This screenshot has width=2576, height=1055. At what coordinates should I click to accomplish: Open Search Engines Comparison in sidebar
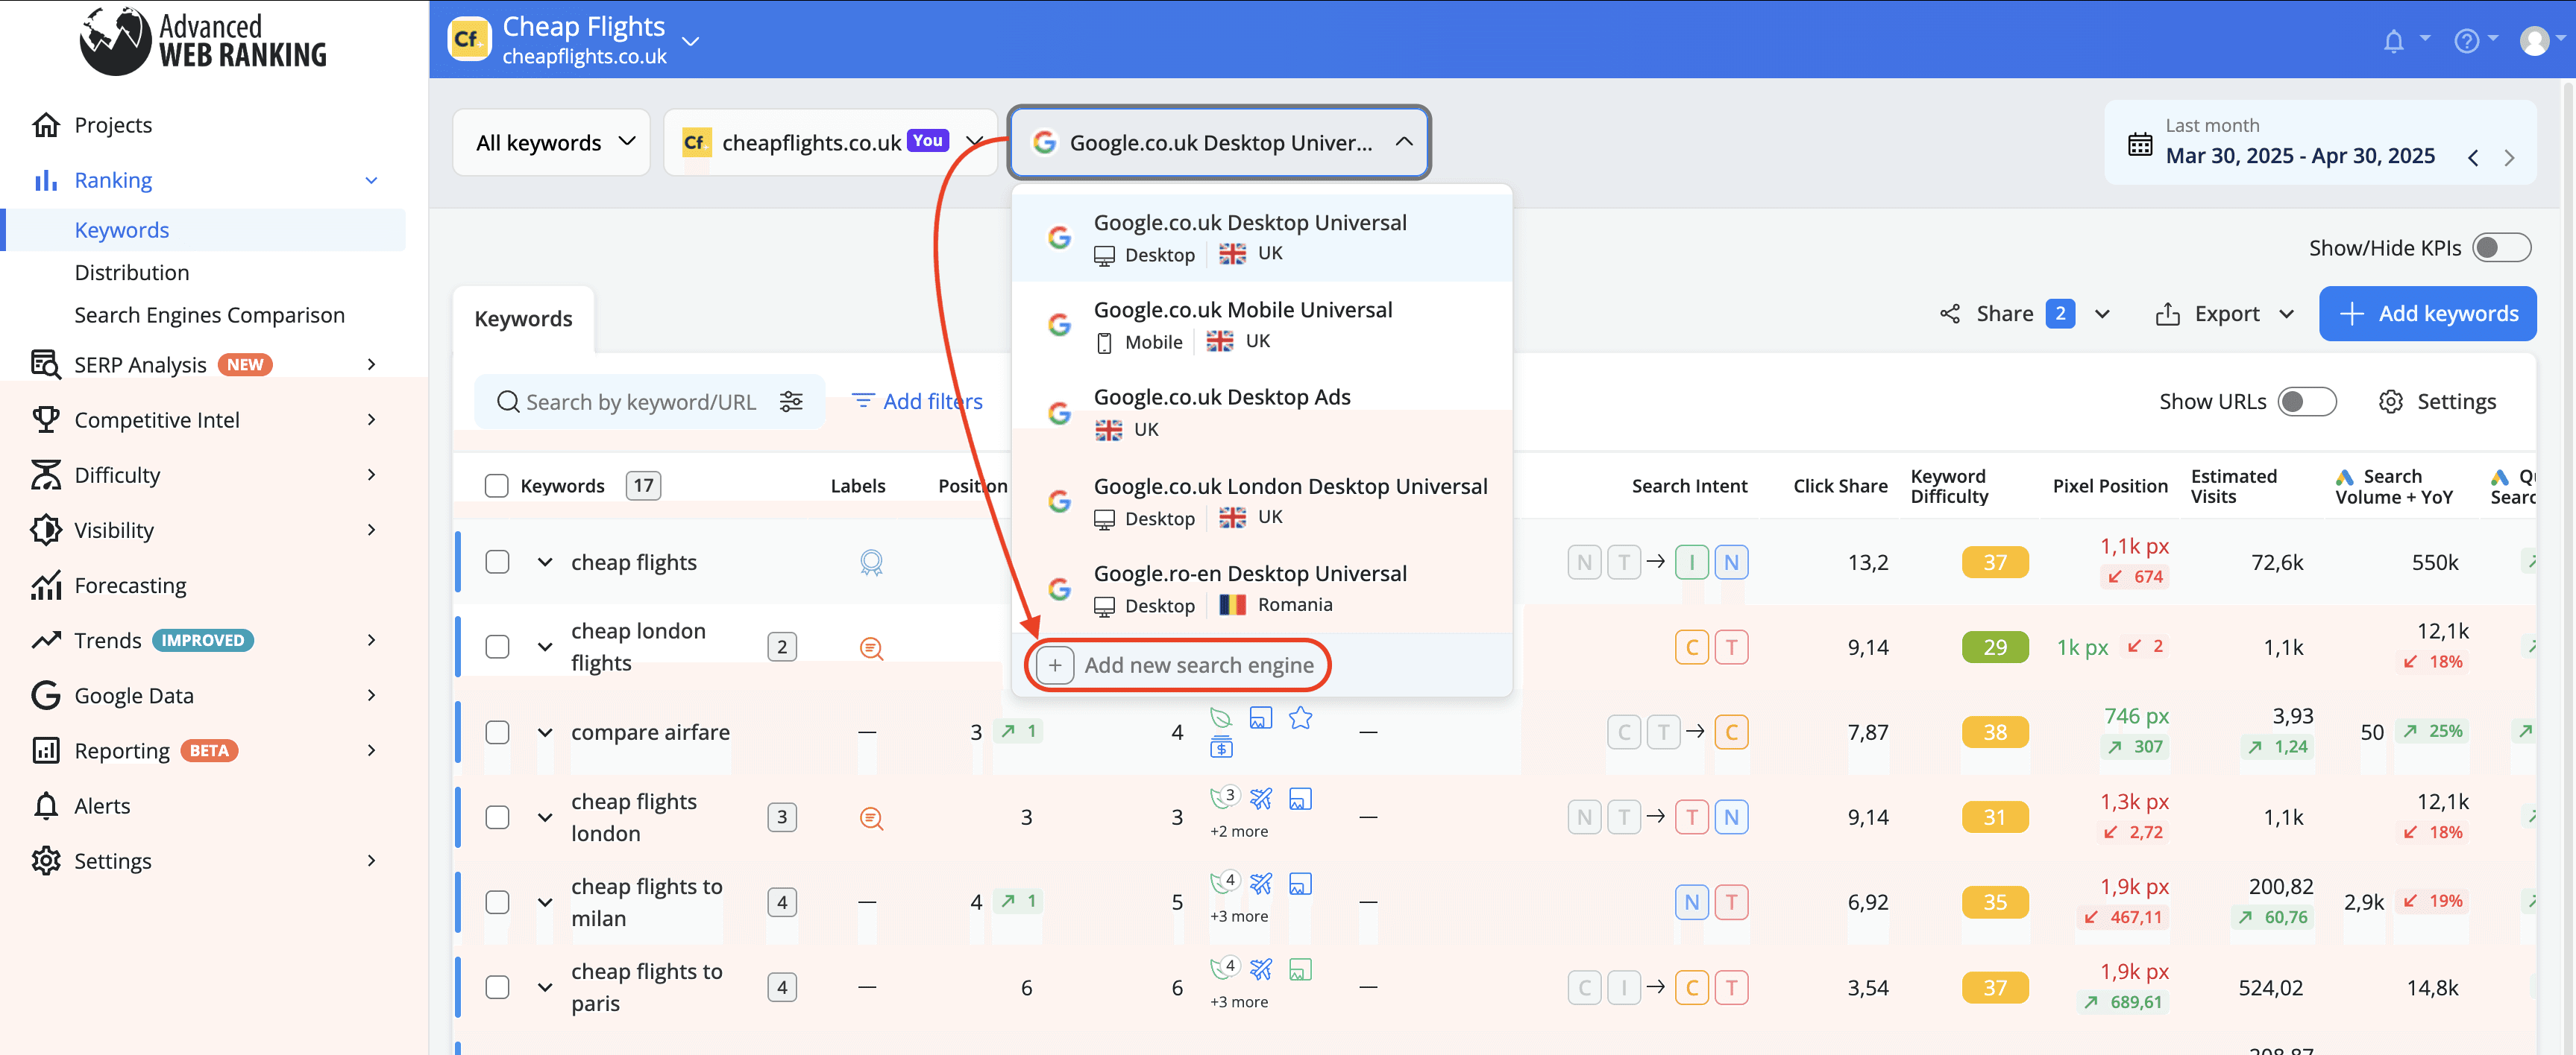pos(209,316)
